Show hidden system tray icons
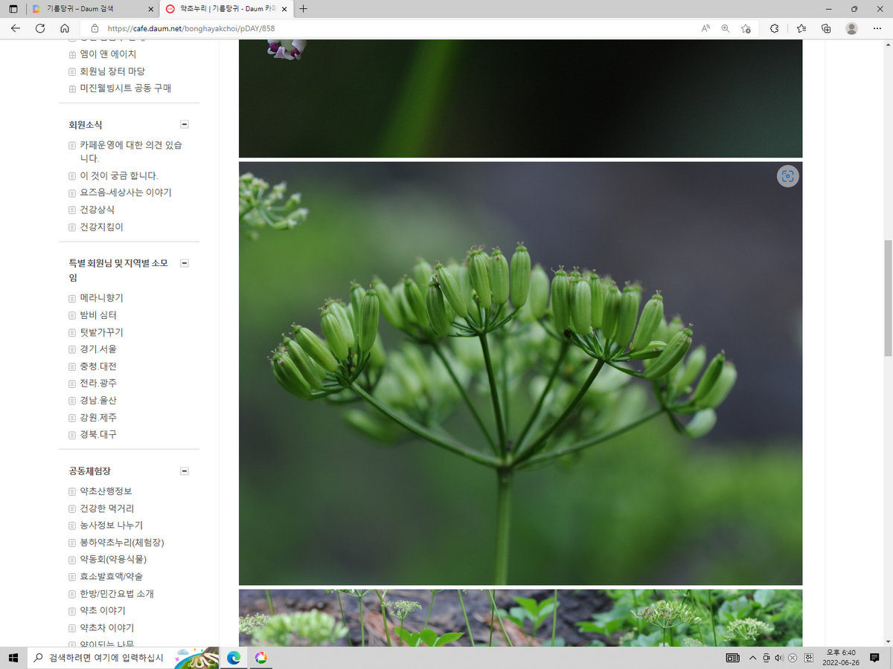 752,658
